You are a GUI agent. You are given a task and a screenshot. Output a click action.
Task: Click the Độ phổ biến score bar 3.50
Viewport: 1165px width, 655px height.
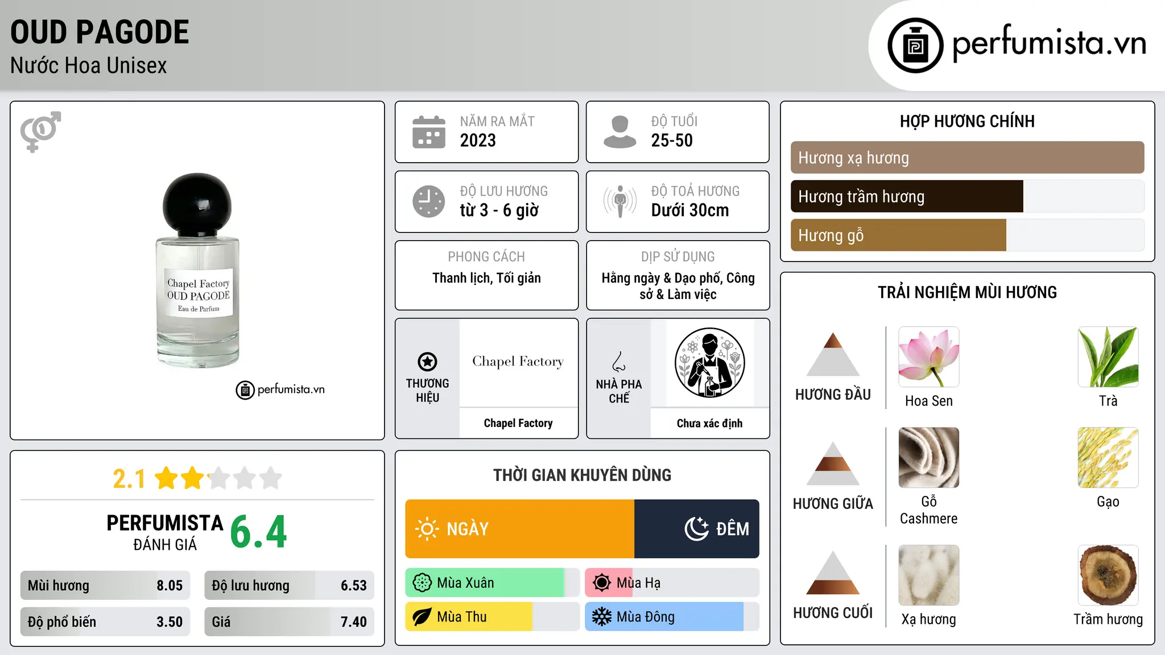click(x=105, y=621)
